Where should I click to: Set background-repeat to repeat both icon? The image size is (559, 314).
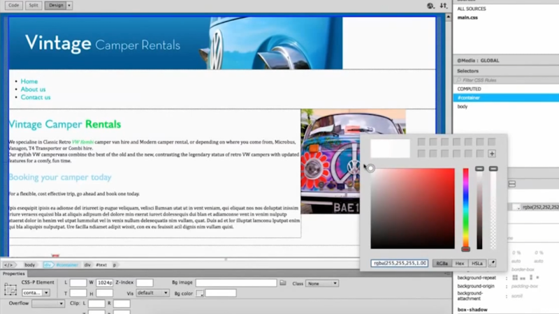pyautogui.click(x=515, y=278)
